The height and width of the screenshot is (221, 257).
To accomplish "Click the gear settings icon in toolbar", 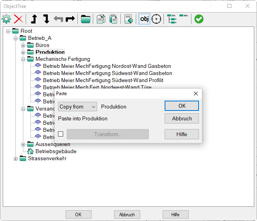I will (6, 19).
